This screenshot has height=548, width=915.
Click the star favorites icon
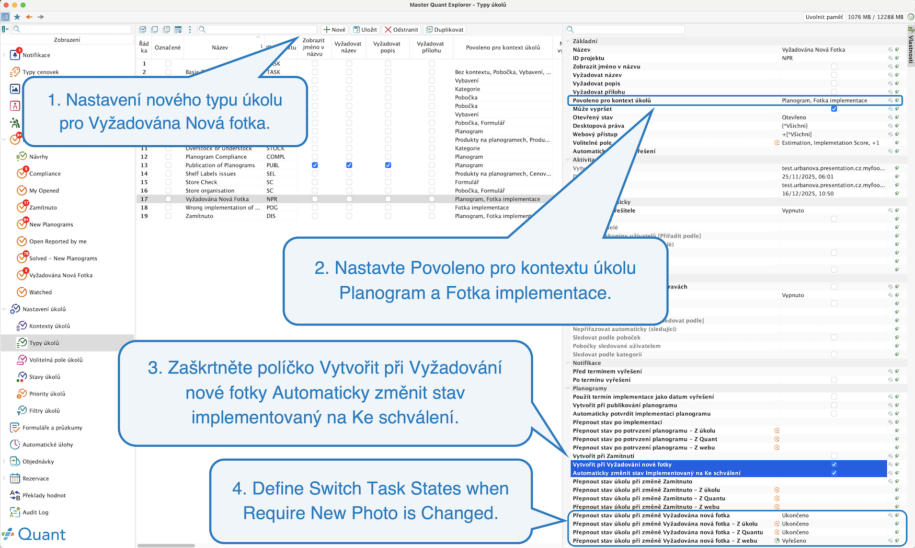point(17,17)
